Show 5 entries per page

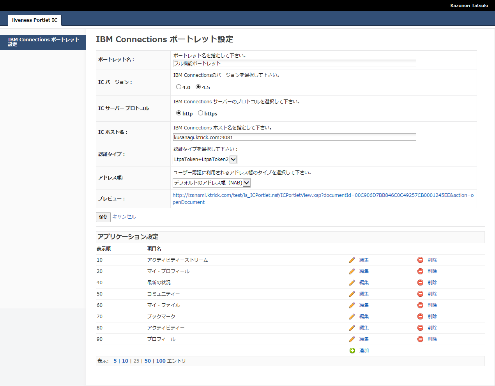tap(115, 361)
